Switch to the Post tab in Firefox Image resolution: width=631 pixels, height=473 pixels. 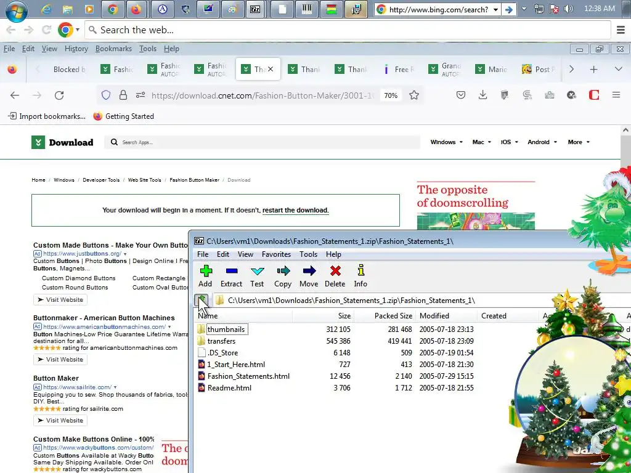[x=539, y=69]
